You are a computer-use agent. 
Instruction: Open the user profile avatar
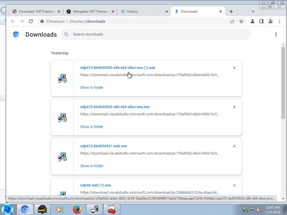(x=270, y=21)
